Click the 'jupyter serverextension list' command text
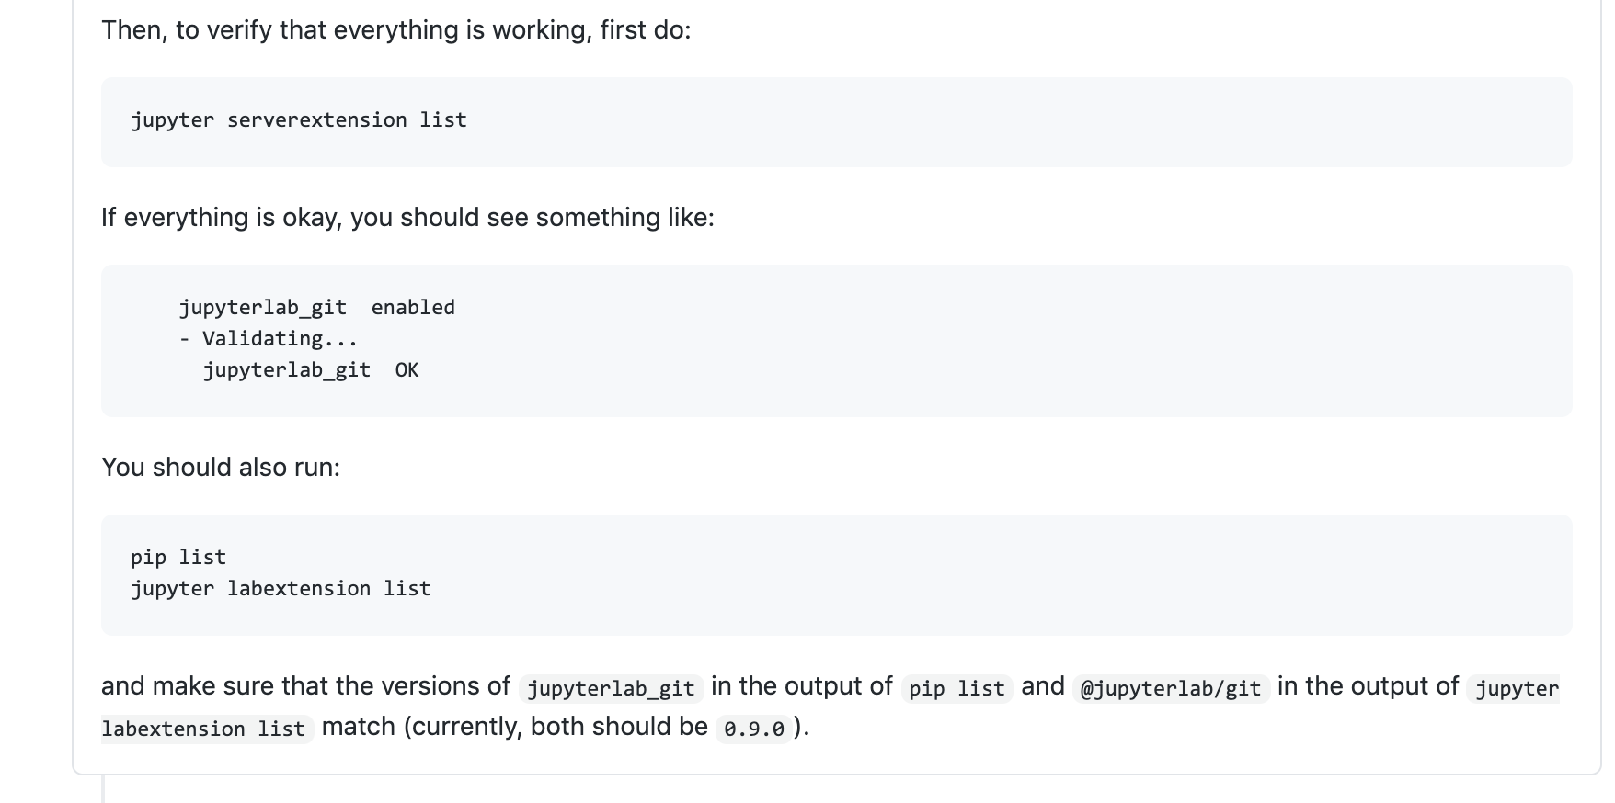 coord(298,120)
